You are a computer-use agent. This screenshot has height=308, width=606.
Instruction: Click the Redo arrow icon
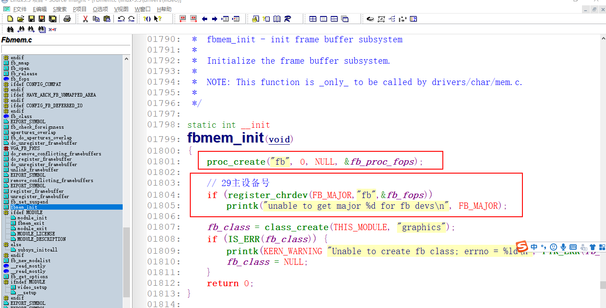tap(131, 19)
